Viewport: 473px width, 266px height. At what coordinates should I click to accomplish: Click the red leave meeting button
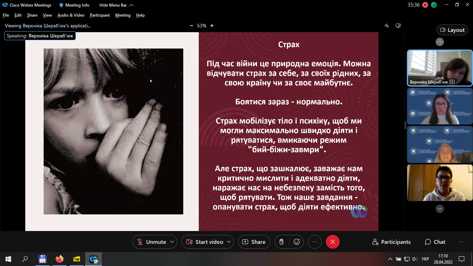tap(333, 242)
